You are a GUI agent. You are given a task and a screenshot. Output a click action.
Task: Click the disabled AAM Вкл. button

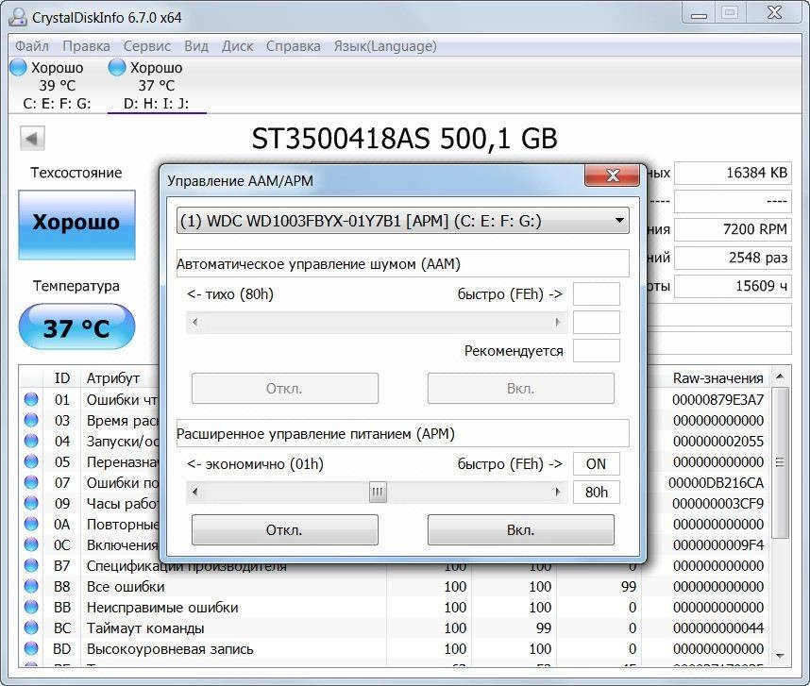[521, 388]
